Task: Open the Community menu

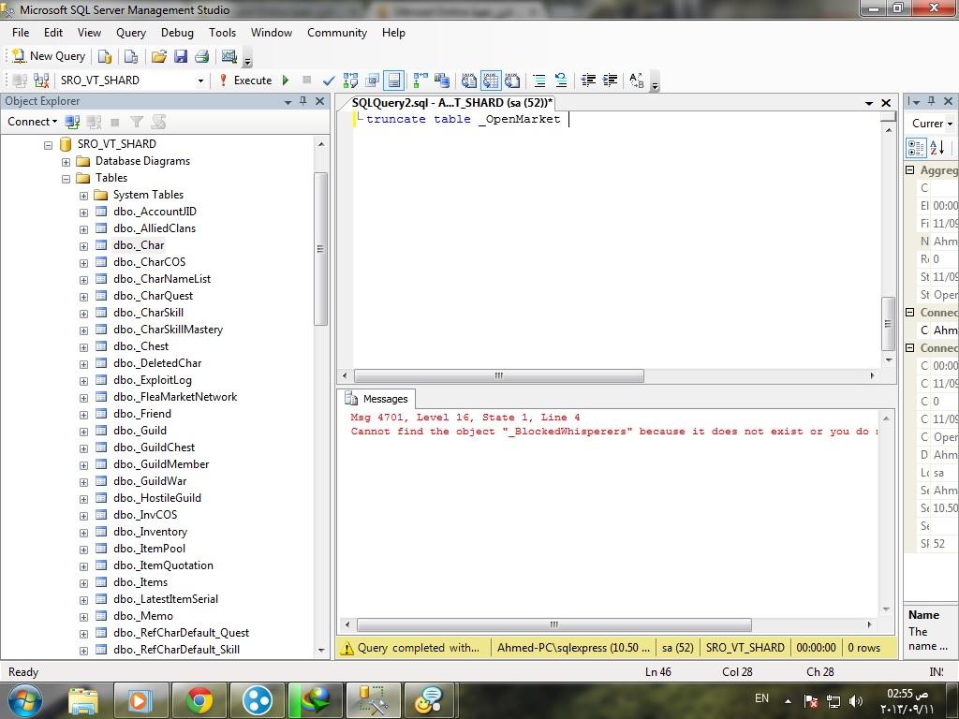Action: 337,33
